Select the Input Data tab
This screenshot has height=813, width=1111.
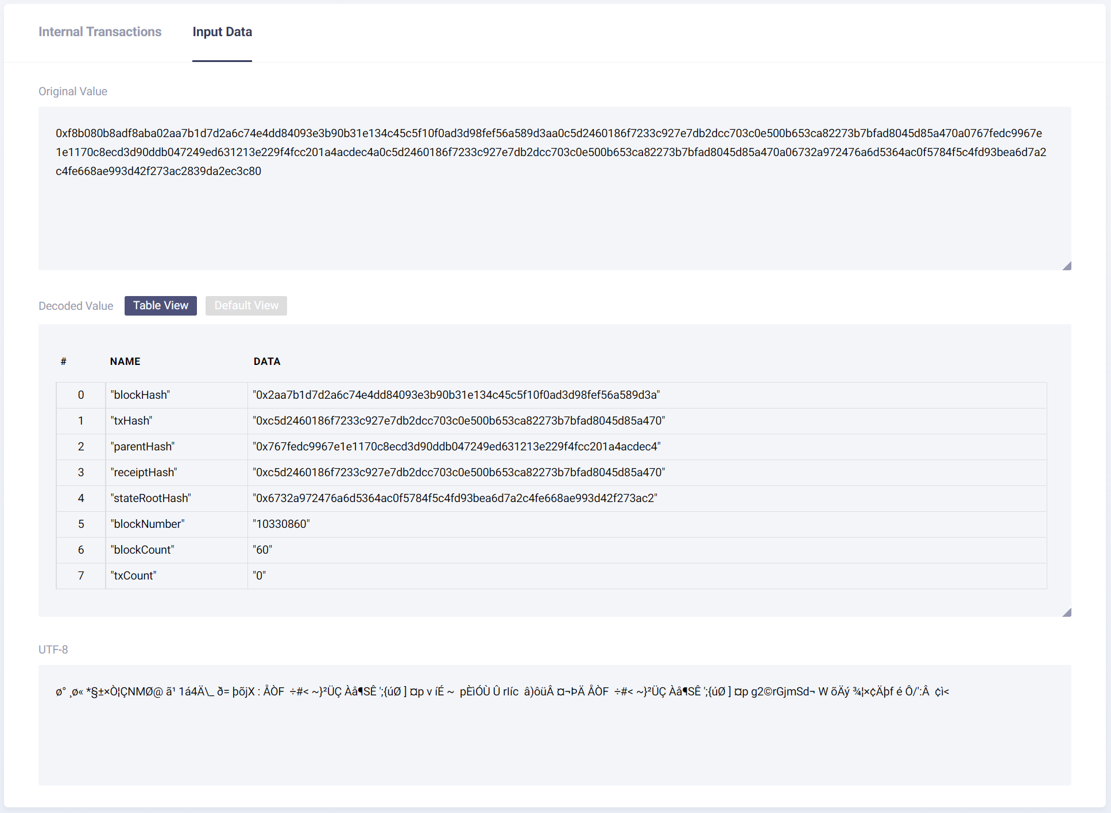222,32
